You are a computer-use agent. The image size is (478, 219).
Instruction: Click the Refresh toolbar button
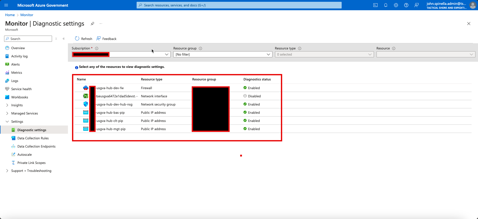point(84,39)
